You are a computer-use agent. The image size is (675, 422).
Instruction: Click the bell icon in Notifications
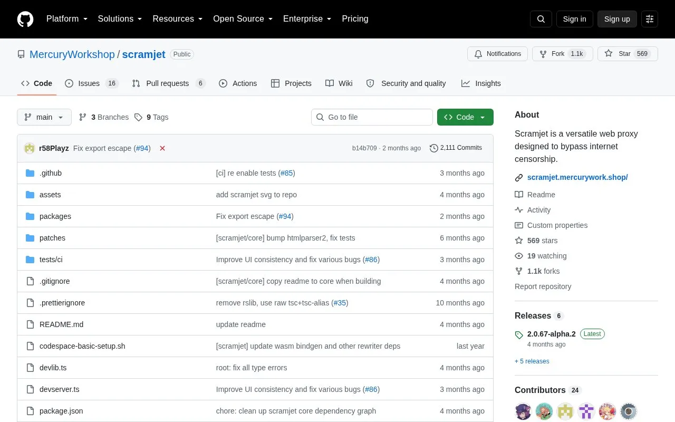tap(478, 54)
